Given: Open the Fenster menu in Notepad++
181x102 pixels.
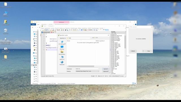Looking at the screenshot, I should pyautogui.click(x=101, y=28).
